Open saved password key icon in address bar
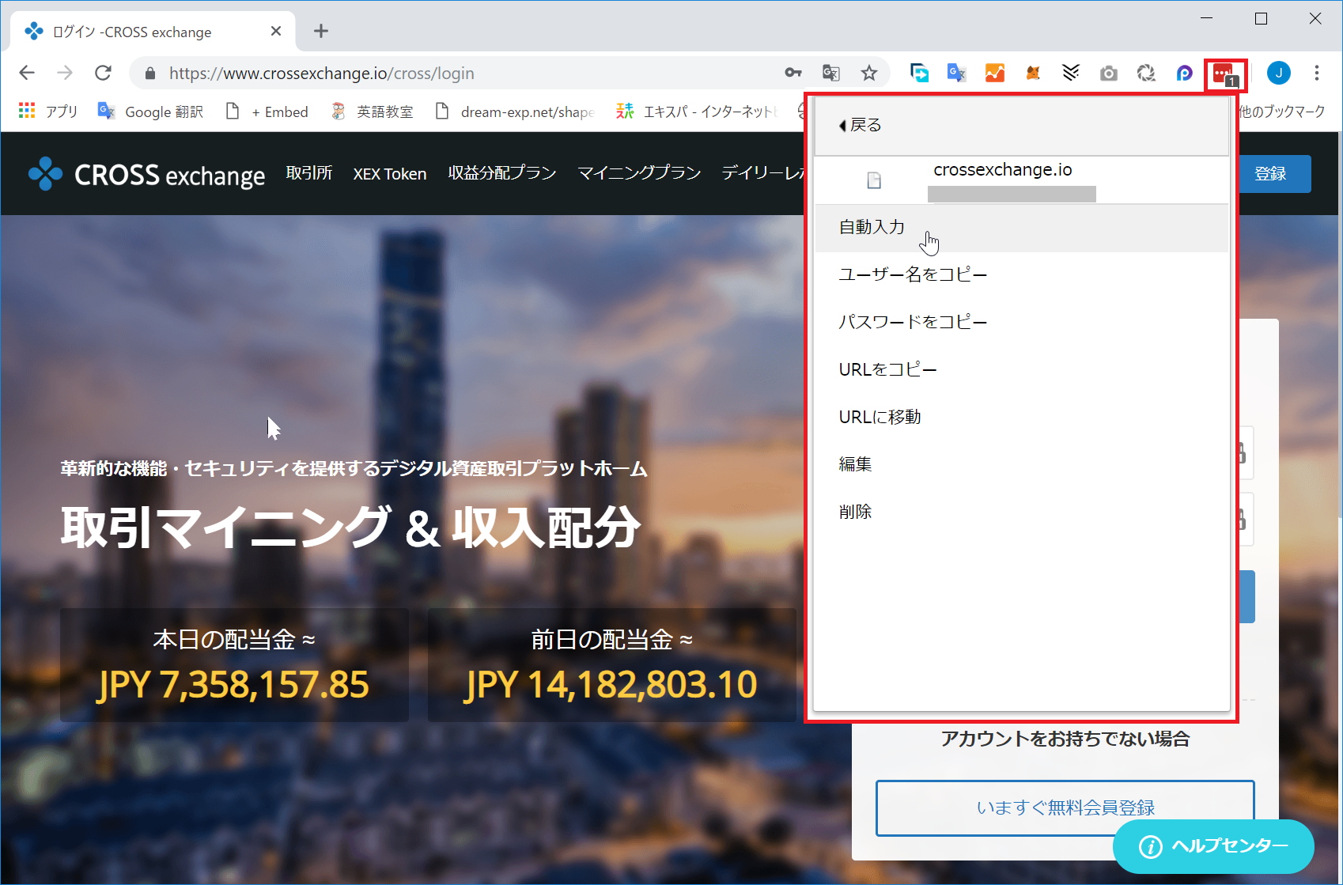Image resolution: width=1343 pixels, height=885 pixels. click(793, 73)
